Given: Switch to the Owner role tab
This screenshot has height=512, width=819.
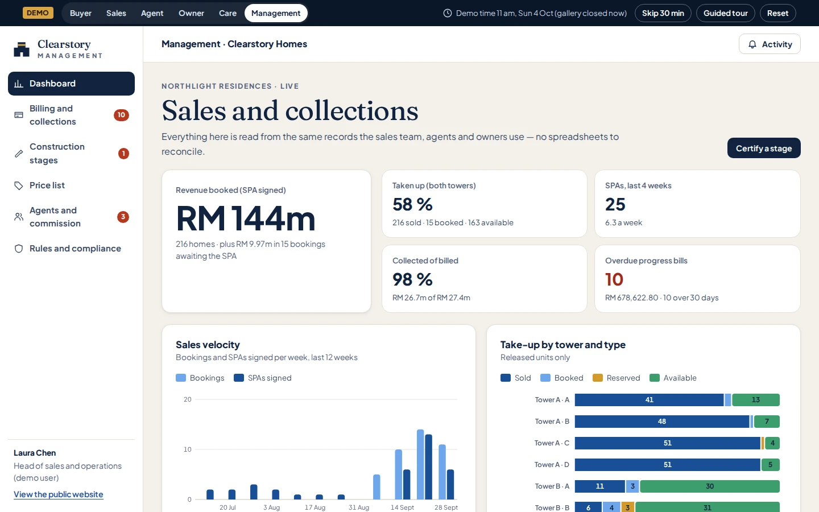Looking at the screenshot, I should click(191, 13).
